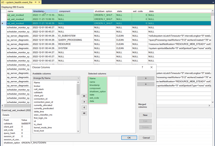Viewport: 215px width, 146px height.
Task: Select callstack in Available columns list
Action: (x=38, y=92)
